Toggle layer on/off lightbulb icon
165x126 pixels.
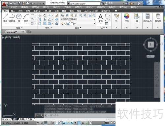click(62, 24)
